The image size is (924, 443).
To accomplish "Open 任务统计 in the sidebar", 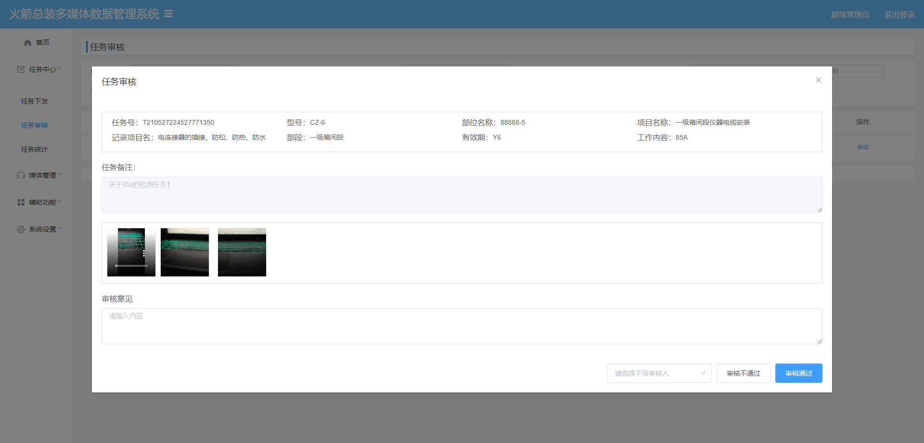I will (34, 149).
